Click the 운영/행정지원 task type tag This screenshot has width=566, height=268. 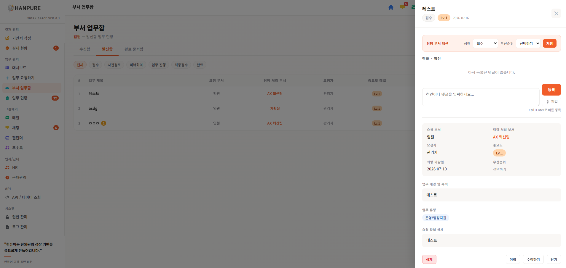[436, 218]
